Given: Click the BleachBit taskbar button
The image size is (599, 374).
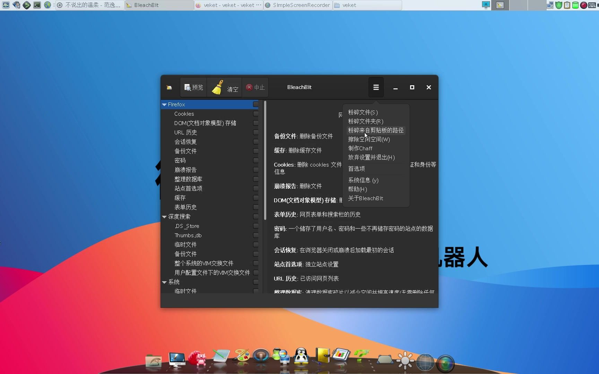Looking at the screenshot, I should 159,5.
